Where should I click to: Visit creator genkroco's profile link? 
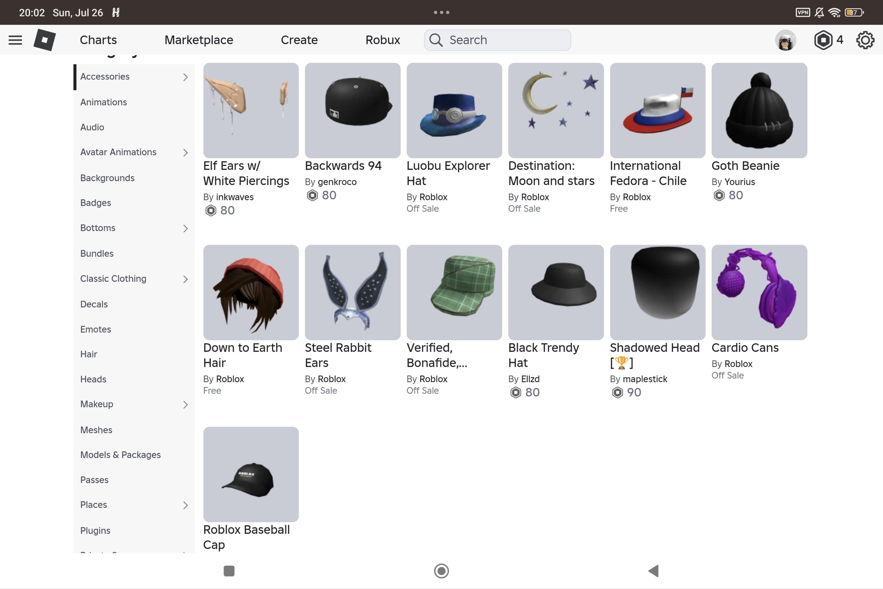click(337, 182)
